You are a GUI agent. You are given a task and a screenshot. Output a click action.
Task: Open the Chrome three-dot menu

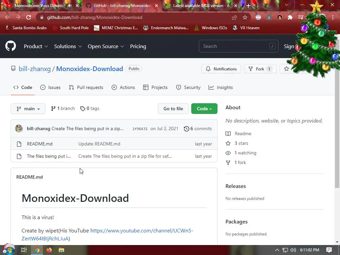333,17
